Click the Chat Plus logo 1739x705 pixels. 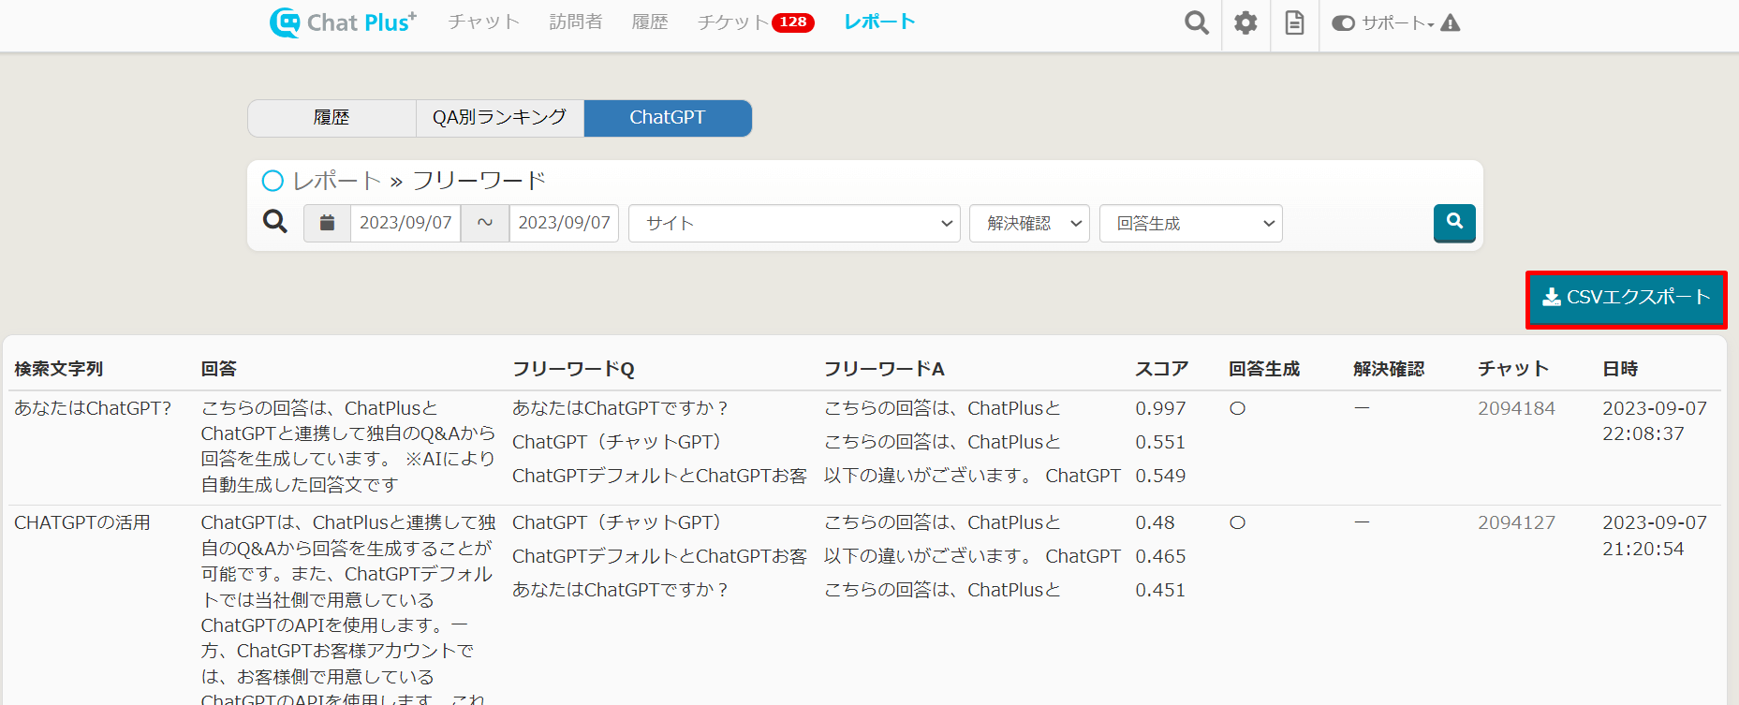343,22
